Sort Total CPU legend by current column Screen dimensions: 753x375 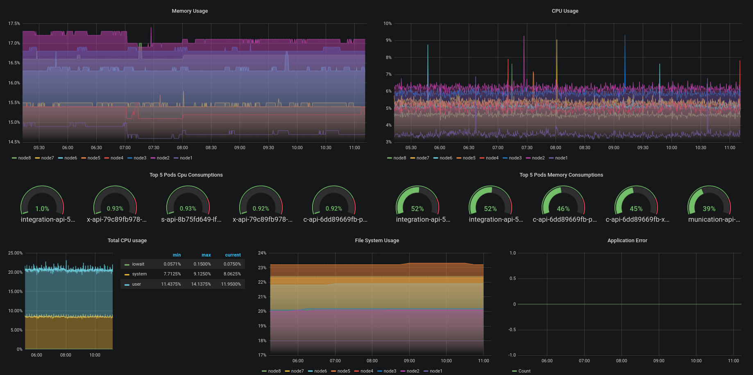pyautogui.click(x=233, y=255)
